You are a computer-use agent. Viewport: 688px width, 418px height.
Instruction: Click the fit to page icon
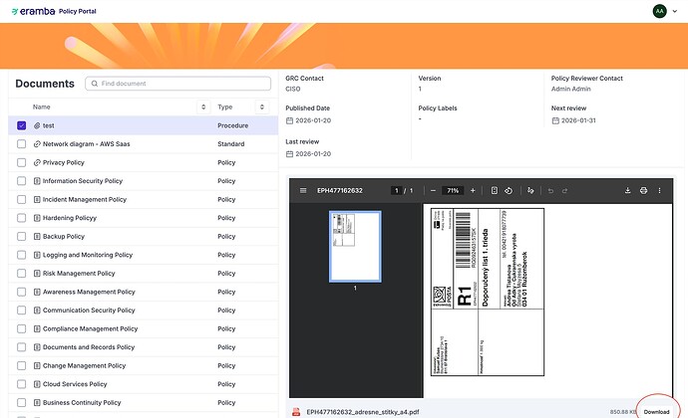[x=494, y=190]
